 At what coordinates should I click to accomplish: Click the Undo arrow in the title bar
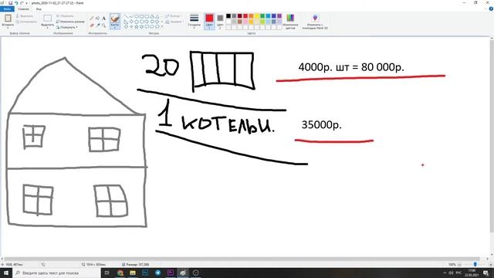[x=16, y=3]
